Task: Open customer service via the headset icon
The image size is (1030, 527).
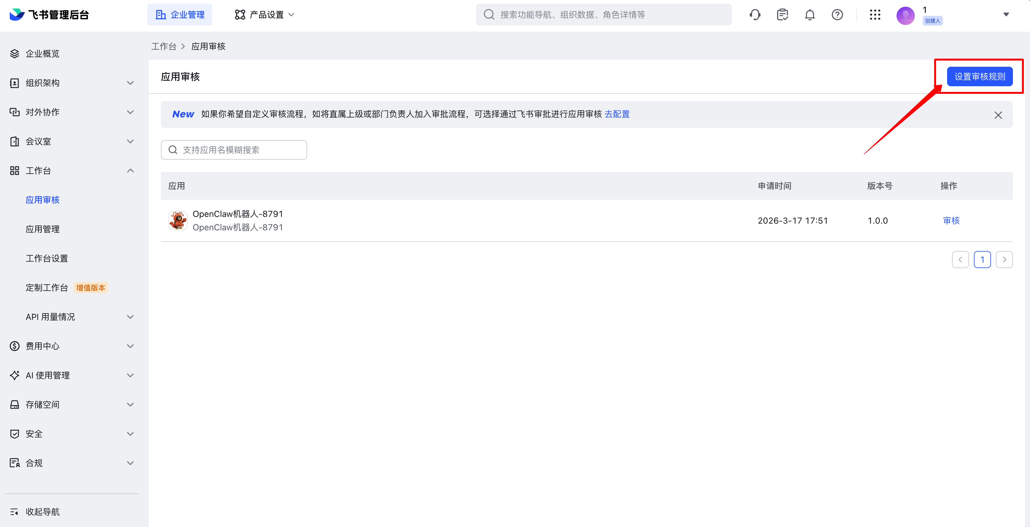Action: (x=755, y=14)
